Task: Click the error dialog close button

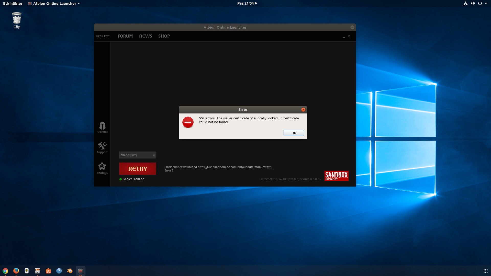Action: tap(303, 110)
